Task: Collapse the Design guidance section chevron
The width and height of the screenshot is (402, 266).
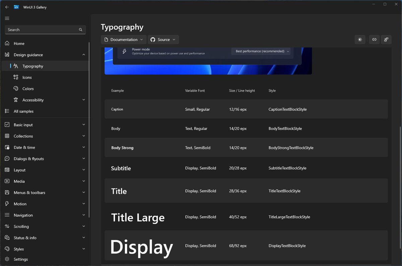Action: pos(83,55)
